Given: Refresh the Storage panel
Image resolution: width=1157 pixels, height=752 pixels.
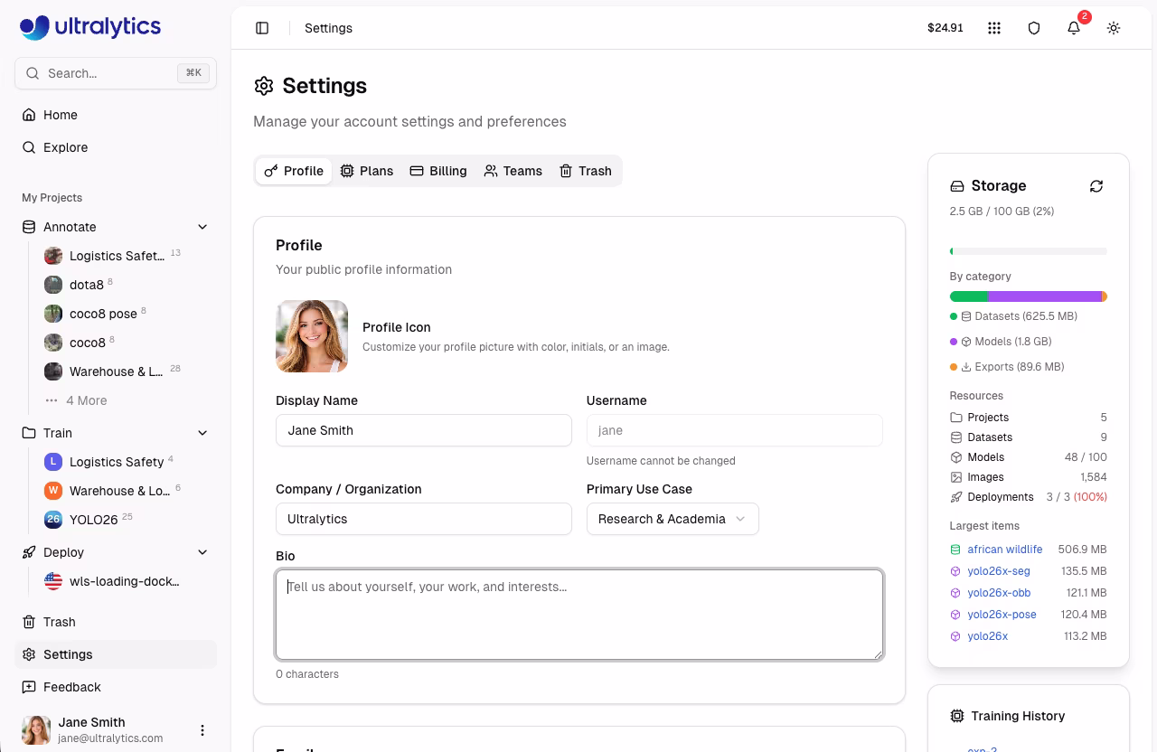Looking at the screenshot, I should (1096, 186).
